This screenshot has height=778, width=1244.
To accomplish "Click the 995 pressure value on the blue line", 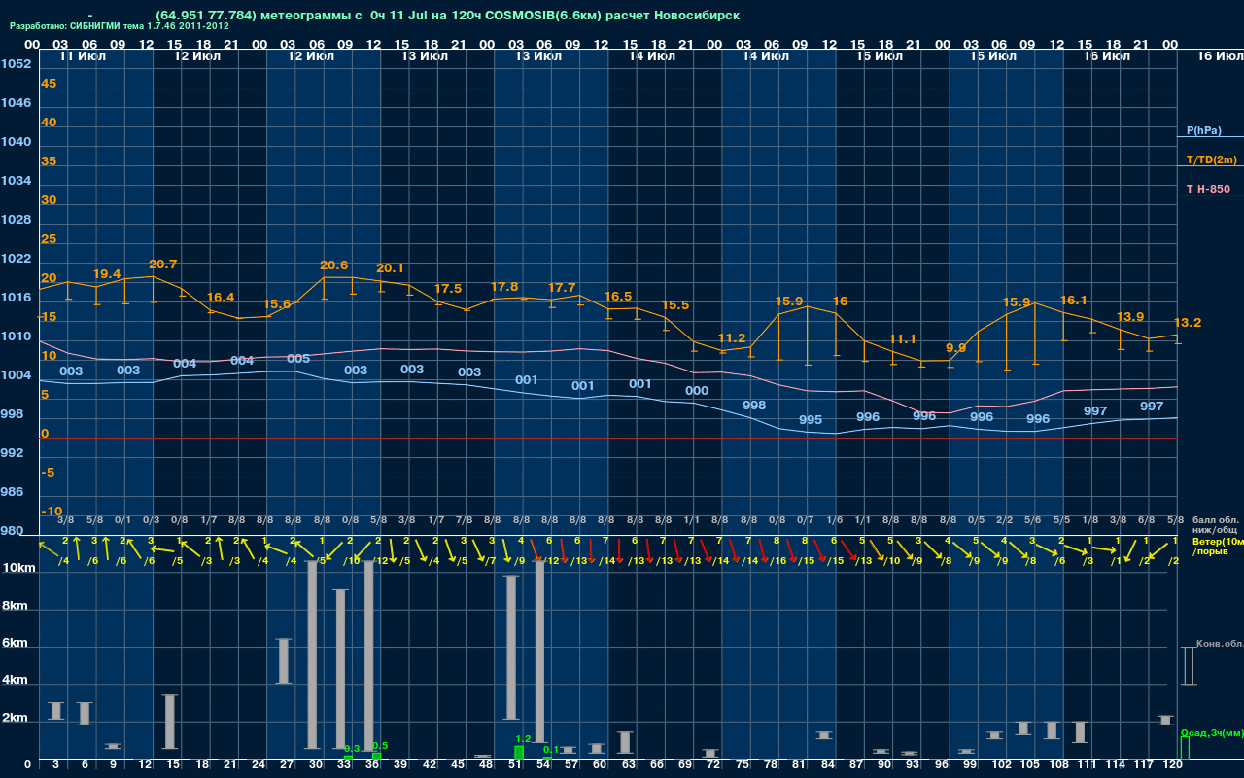I will tap(811, 420).
